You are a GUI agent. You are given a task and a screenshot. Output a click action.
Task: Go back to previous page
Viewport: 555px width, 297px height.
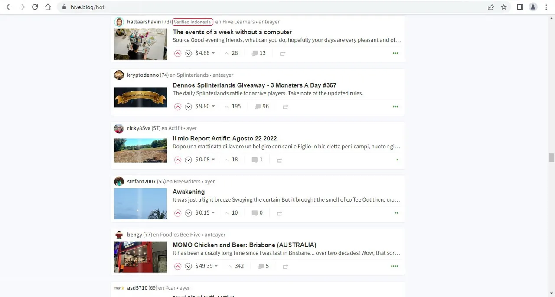pyautogui.click(x=9, y=7)
